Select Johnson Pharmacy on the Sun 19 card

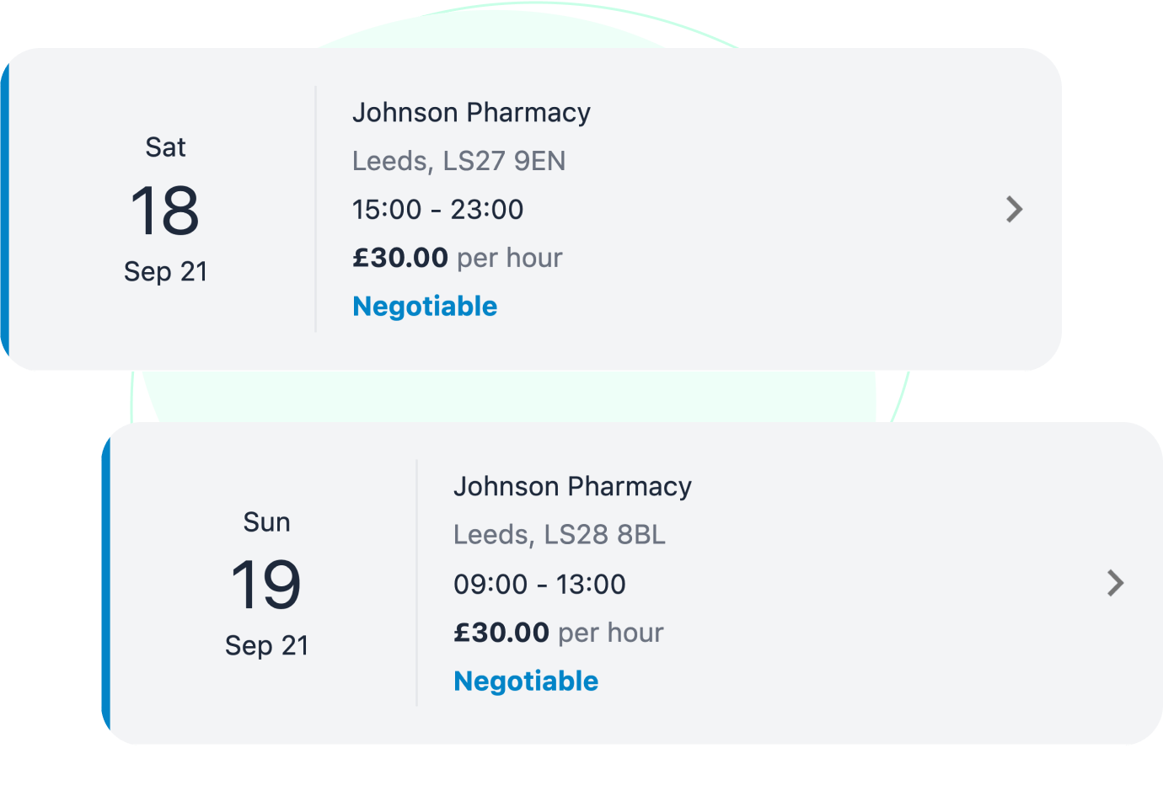pyautogui.click(x=572, y=486)
